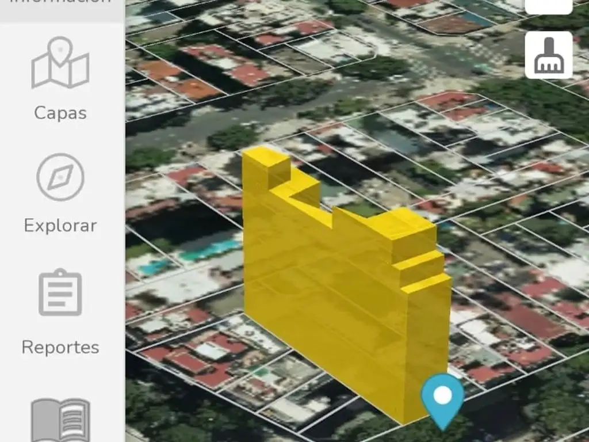Click the Reportes text label

coord(60,348)
